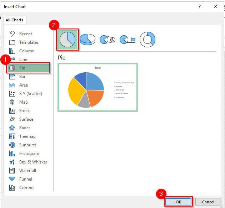Select the Treemap chart category
The width and height of the screenshot is (225, 208).
(27, 136)
